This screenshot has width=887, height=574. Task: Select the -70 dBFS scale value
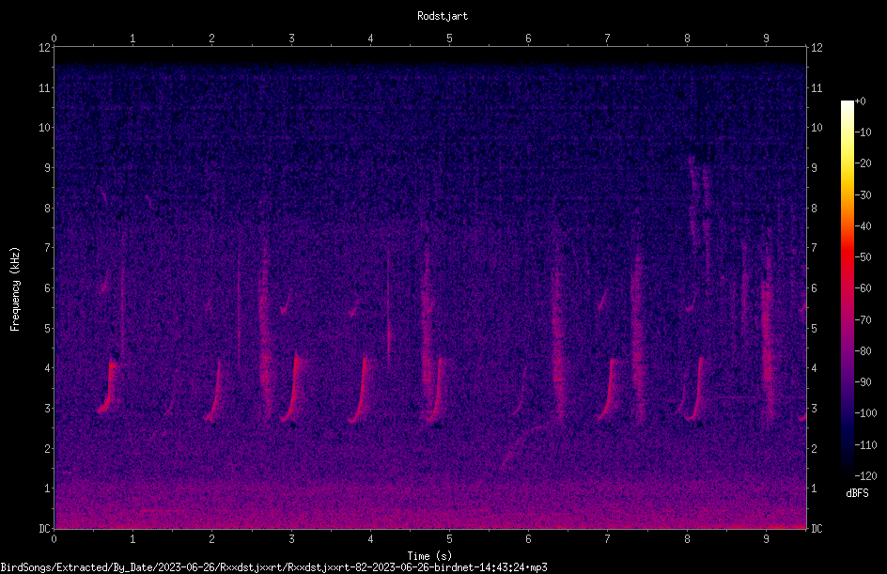pos(864,320)
